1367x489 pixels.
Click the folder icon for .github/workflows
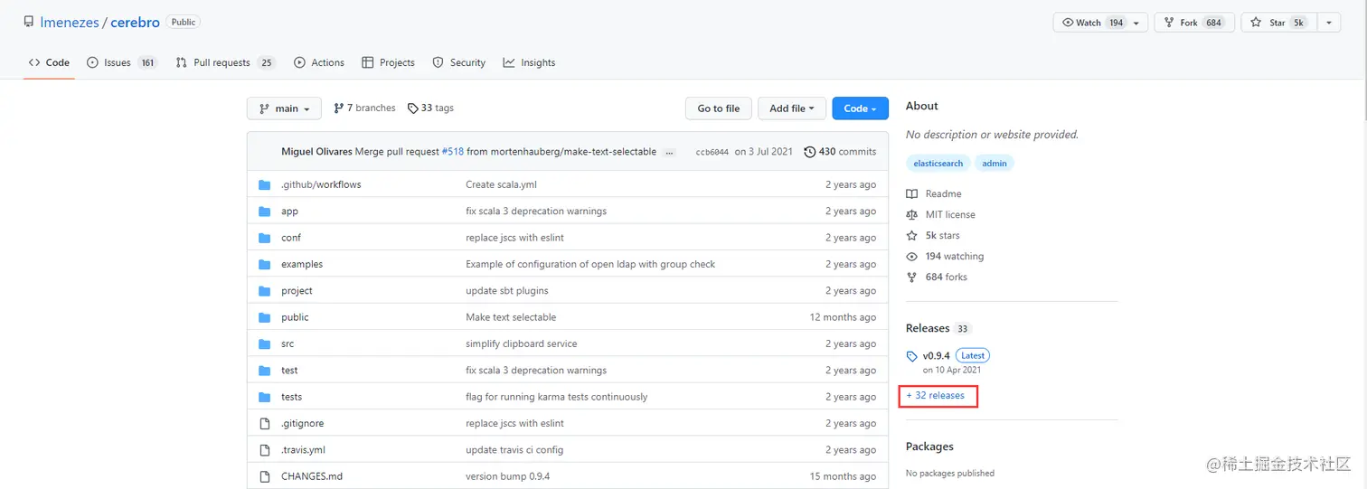click(265, 184)
